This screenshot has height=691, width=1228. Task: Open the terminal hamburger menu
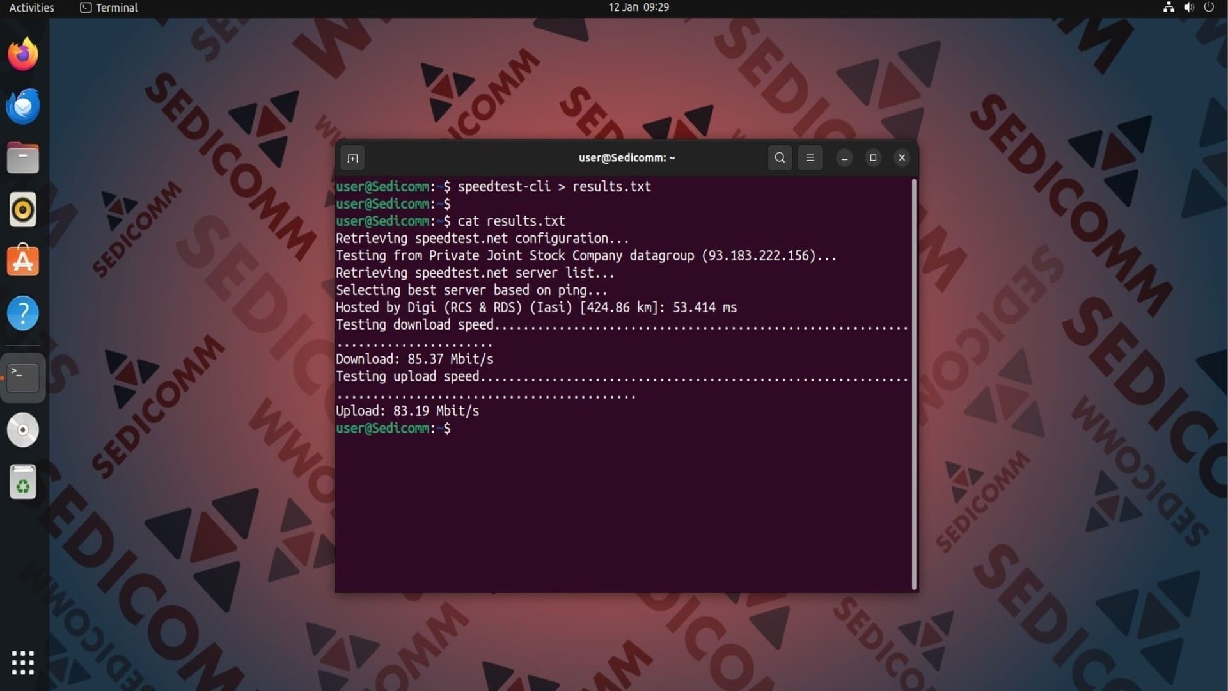(810, 158)
